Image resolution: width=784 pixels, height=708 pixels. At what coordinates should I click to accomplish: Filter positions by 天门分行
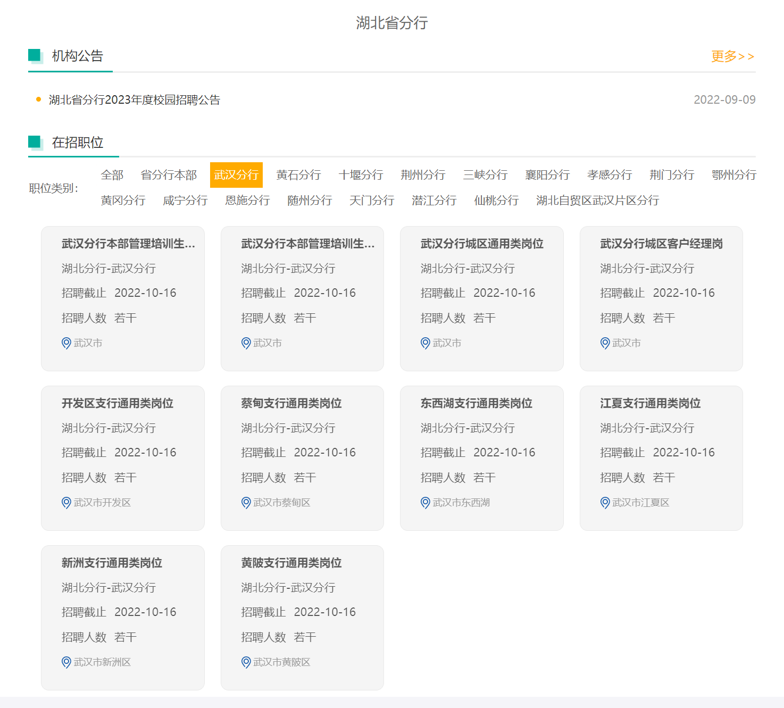(372, 201)
